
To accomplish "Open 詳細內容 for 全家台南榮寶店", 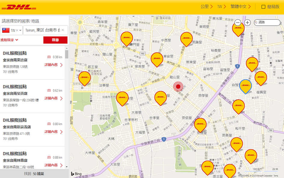I will coord(54,98).
